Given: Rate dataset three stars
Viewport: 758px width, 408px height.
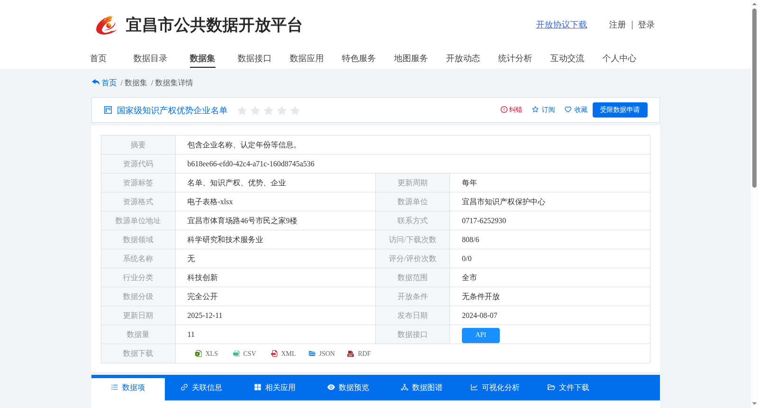Looking at the screenshot, I should tap(269, 110).
